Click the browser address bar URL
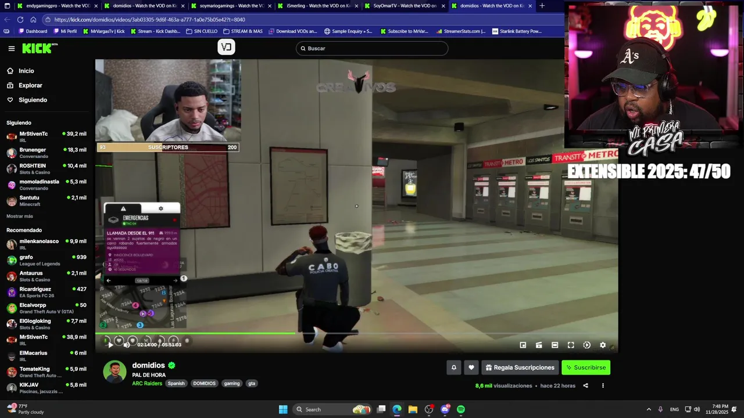This screenshot has width=744, height=418. pos(150,19)
